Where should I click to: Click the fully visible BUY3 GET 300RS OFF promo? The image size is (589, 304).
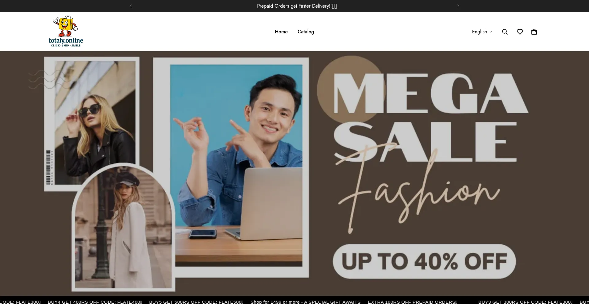pyautogui.click(x=525, y=302)
